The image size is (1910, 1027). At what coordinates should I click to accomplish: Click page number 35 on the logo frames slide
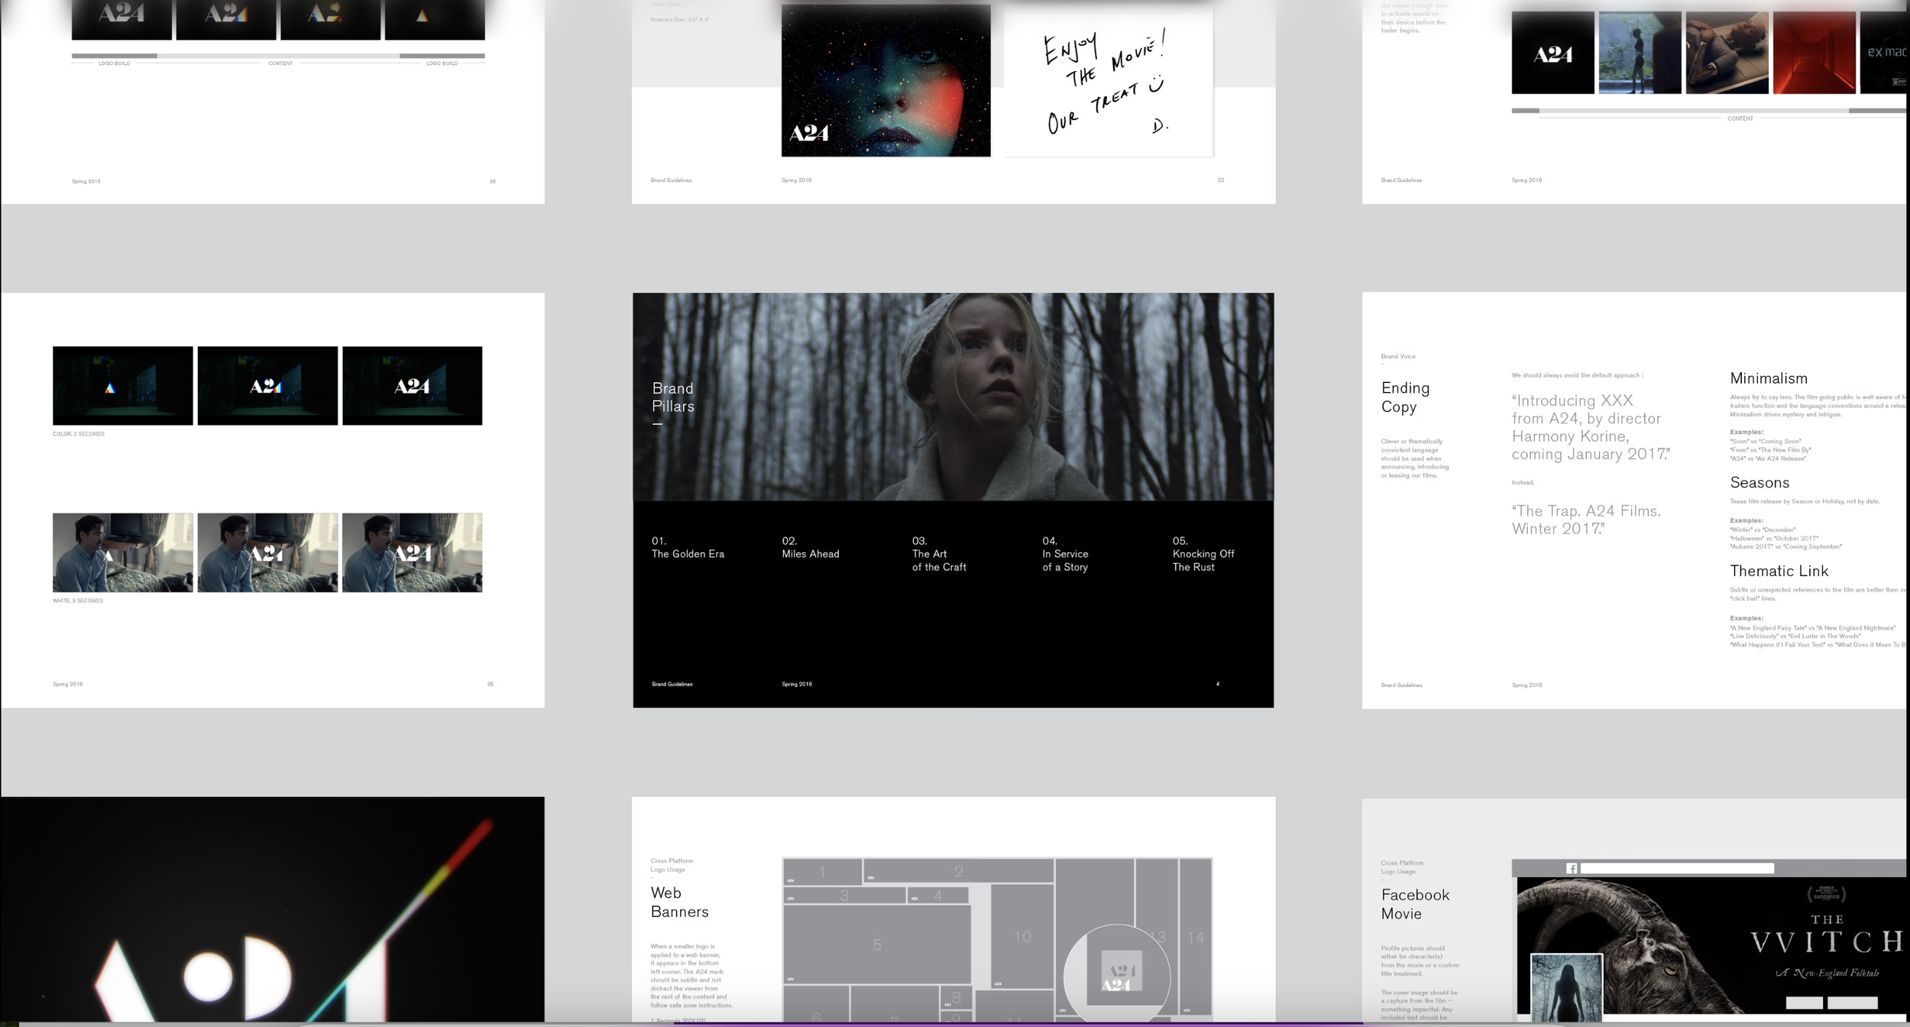490,684
